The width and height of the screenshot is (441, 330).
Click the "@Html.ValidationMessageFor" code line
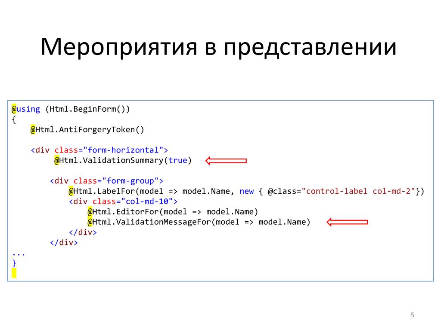(x=199, y=222)
